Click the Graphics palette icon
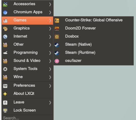This screenshot has width=136, height=120. [x=5, y=29]
